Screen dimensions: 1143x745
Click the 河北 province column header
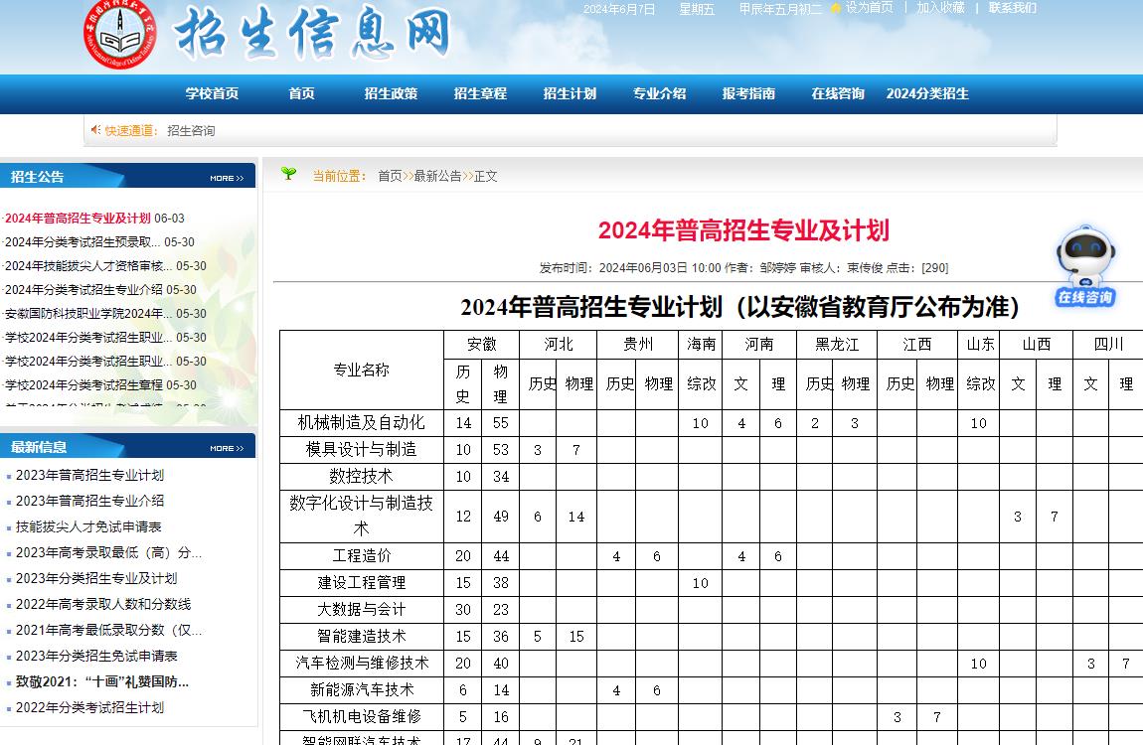559,344
